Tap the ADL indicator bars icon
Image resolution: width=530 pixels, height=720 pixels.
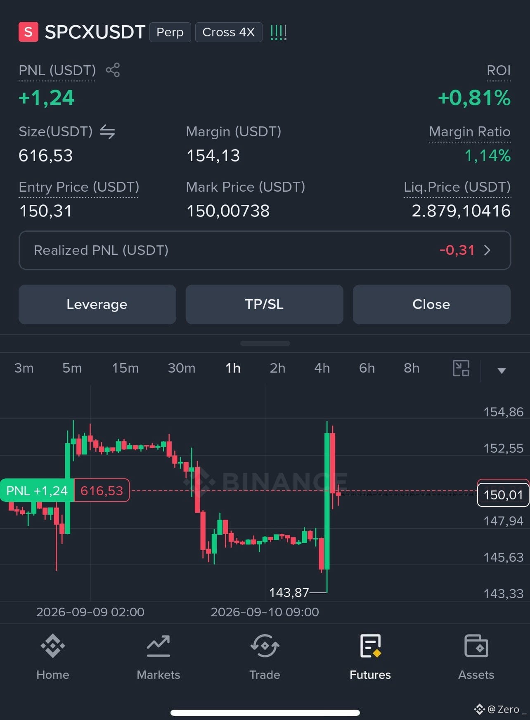tap(279, 32)
